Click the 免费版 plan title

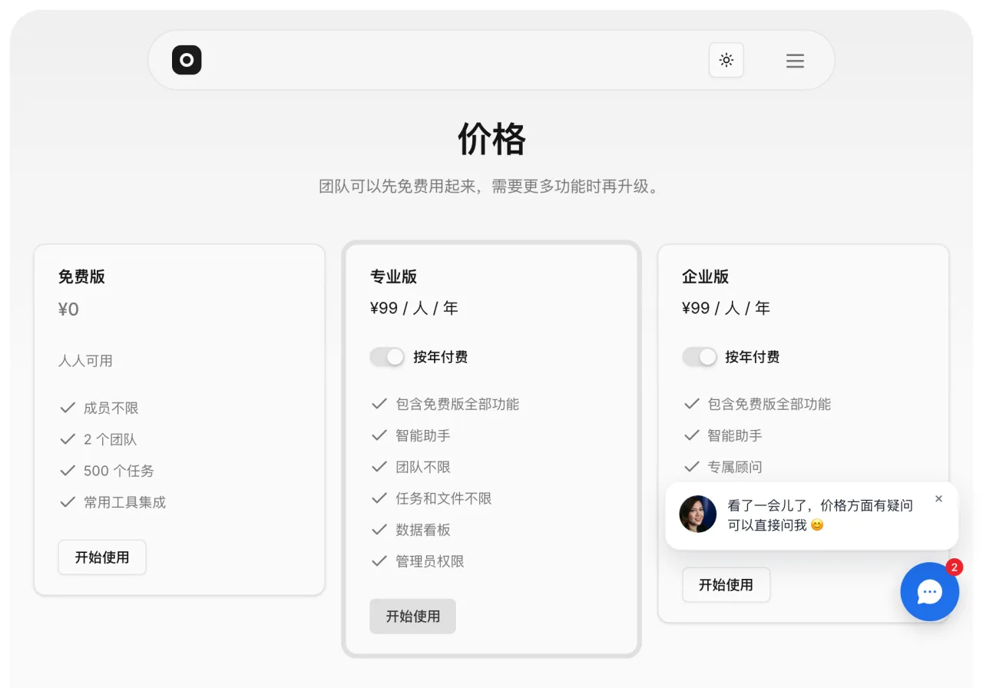click(x=81, y=276)
